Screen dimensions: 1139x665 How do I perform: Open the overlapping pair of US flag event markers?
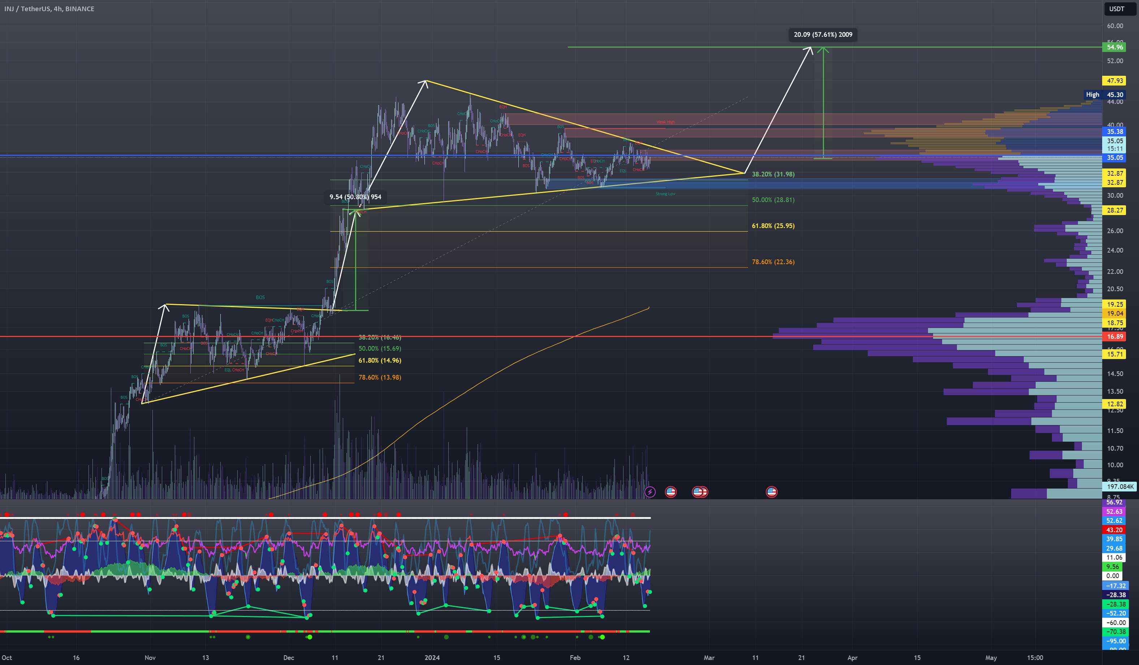700,492
